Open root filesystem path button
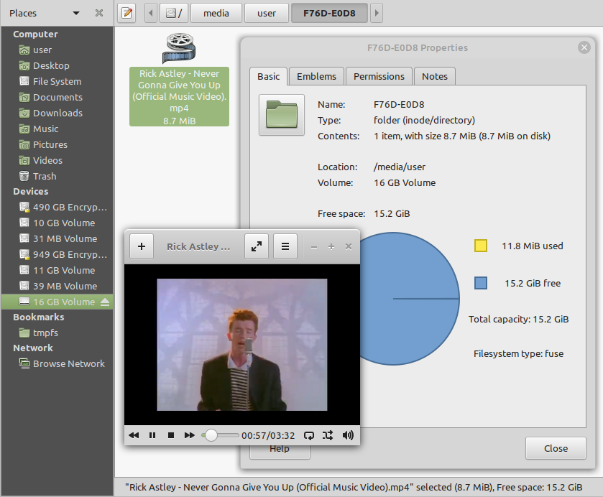This screenshot has width=603, height=497. 173,13
